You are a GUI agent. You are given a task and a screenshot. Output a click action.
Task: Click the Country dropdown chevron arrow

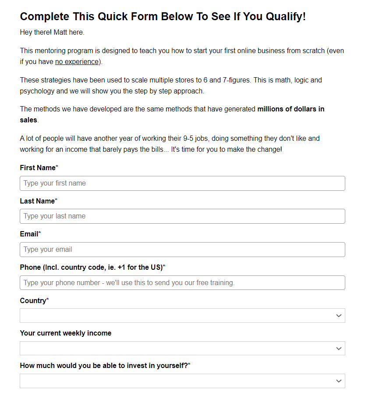click(x=338, y=316)
